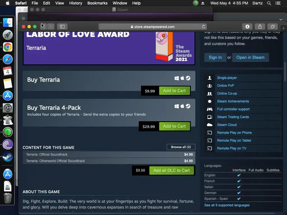
Task: Click controller icon beside Full controller support
Action: pos(210,109)
